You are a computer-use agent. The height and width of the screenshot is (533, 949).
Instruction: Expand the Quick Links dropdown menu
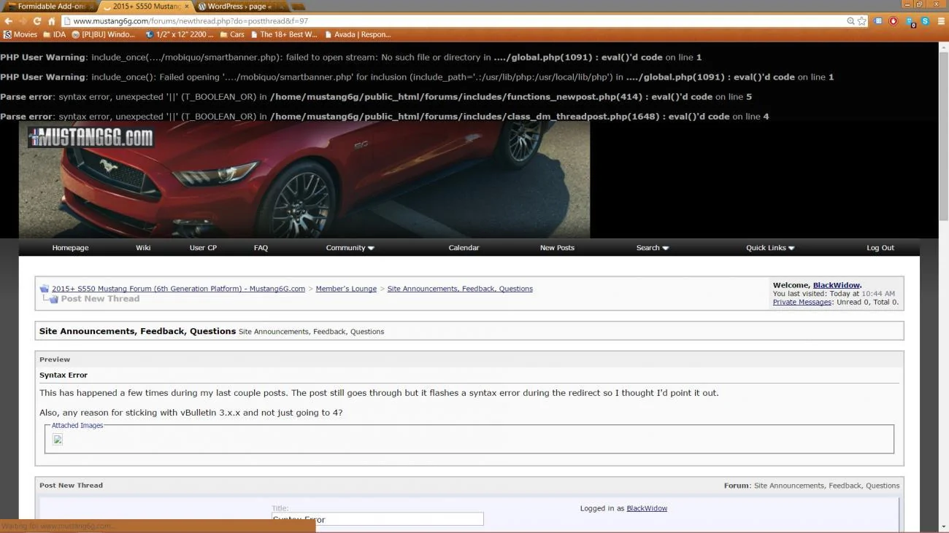[x=770, y=248]
